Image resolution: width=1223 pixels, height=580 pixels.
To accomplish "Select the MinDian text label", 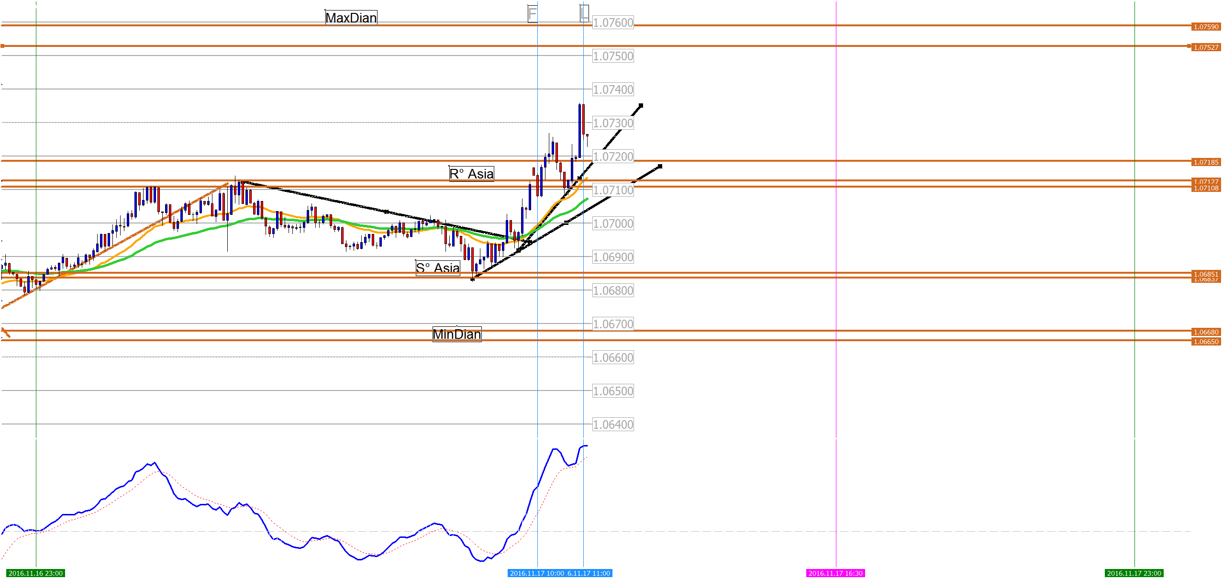I will coord(457,334).
